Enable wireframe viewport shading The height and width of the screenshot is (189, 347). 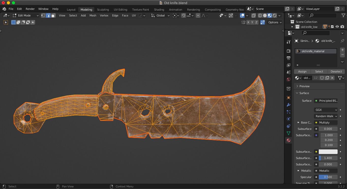click(x=260, y=15)
